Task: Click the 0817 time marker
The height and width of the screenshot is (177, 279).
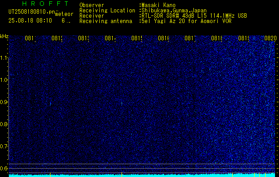Action: 190,38
